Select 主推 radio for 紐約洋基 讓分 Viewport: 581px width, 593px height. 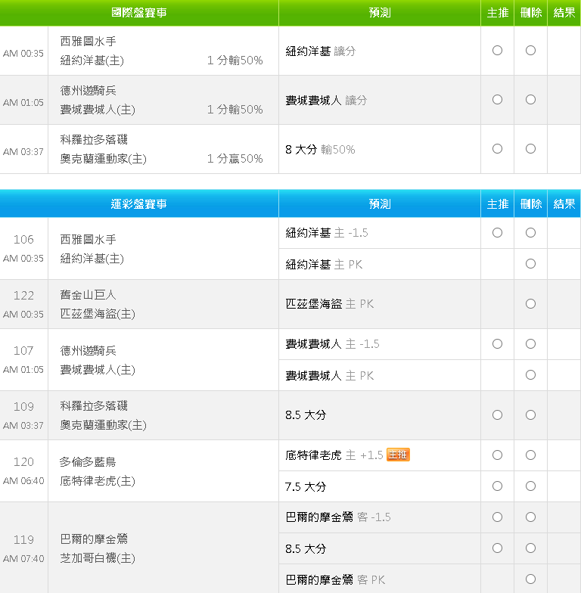click(497, 50)
